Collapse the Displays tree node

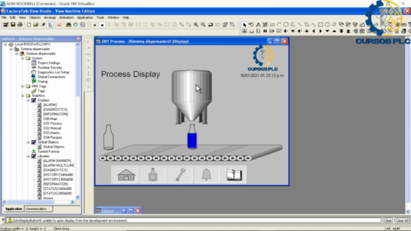coord(28,100)
